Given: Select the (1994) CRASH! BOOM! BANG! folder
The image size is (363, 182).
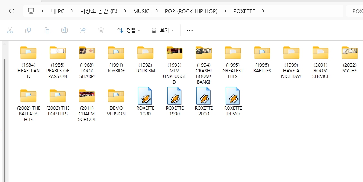Looking at the screenshot, I should pyautogui.click(x=203, y=65).
